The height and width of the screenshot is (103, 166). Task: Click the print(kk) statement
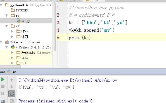[x=80, y=38]
